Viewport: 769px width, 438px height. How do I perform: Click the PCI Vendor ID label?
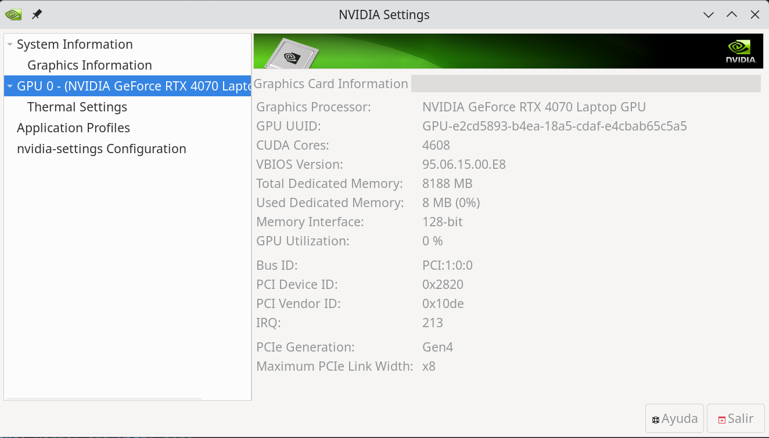pos(299,303)
